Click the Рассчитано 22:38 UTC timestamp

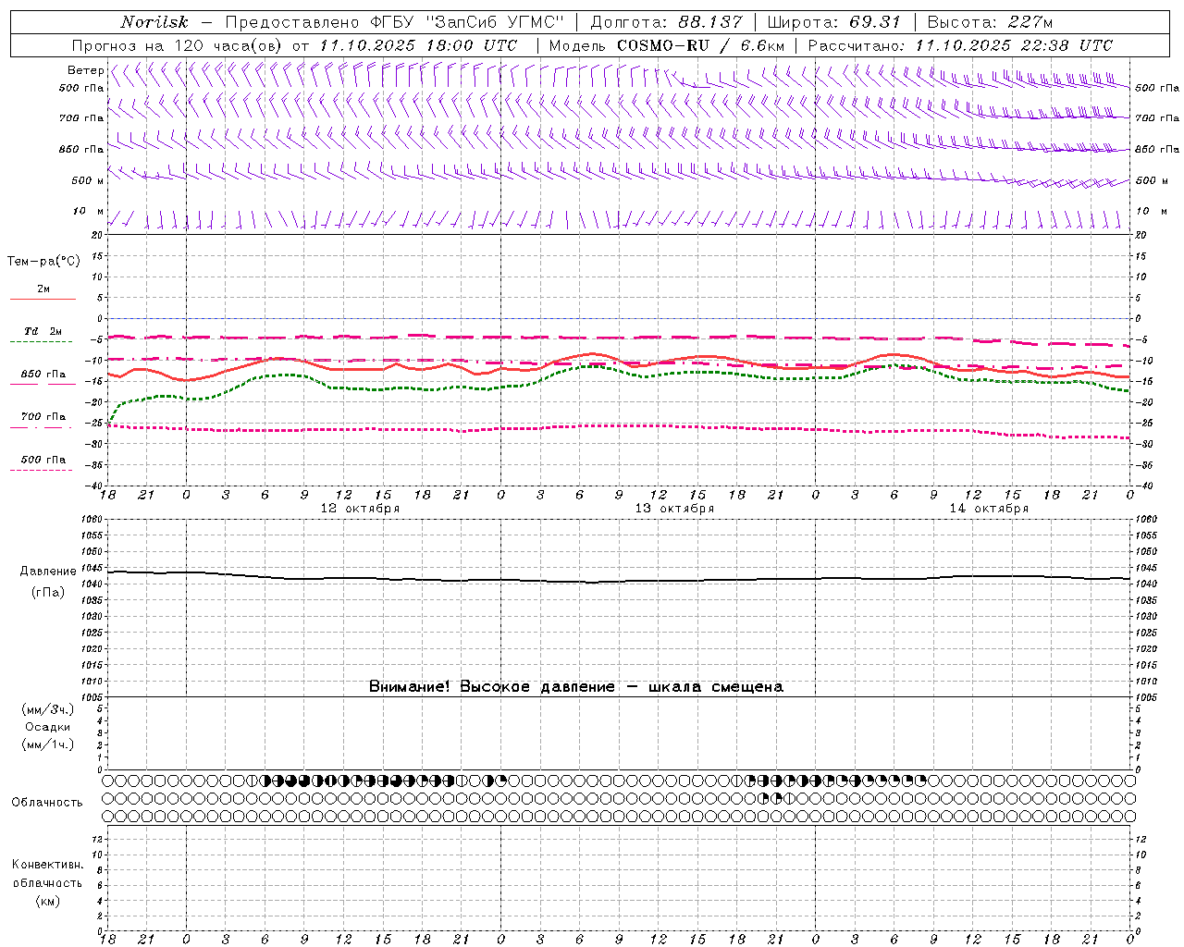pos(960,45)
